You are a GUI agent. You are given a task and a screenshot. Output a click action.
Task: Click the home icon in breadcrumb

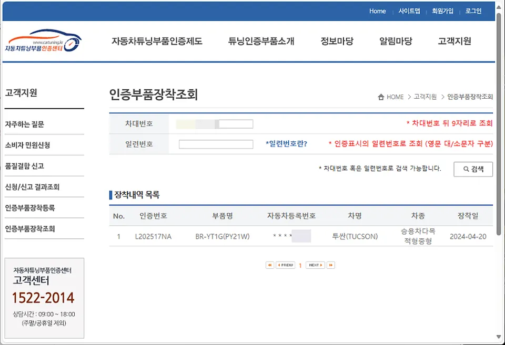point(381,97)
